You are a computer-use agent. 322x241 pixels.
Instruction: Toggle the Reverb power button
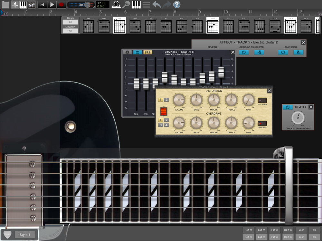pos(288,107)
